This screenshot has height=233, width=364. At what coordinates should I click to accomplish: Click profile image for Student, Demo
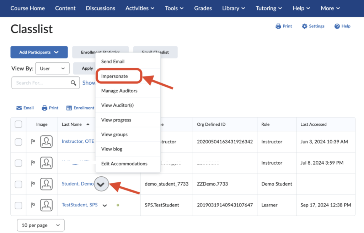46,184
